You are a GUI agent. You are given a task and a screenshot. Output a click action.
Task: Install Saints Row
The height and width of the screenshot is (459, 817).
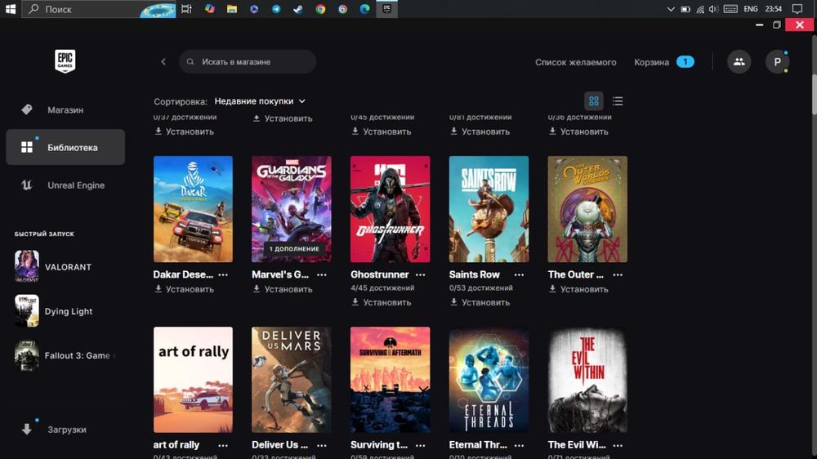[x=480, y=302]
